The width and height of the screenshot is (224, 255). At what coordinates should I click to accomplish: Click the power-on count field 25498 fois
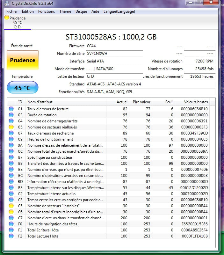point(199,69)
